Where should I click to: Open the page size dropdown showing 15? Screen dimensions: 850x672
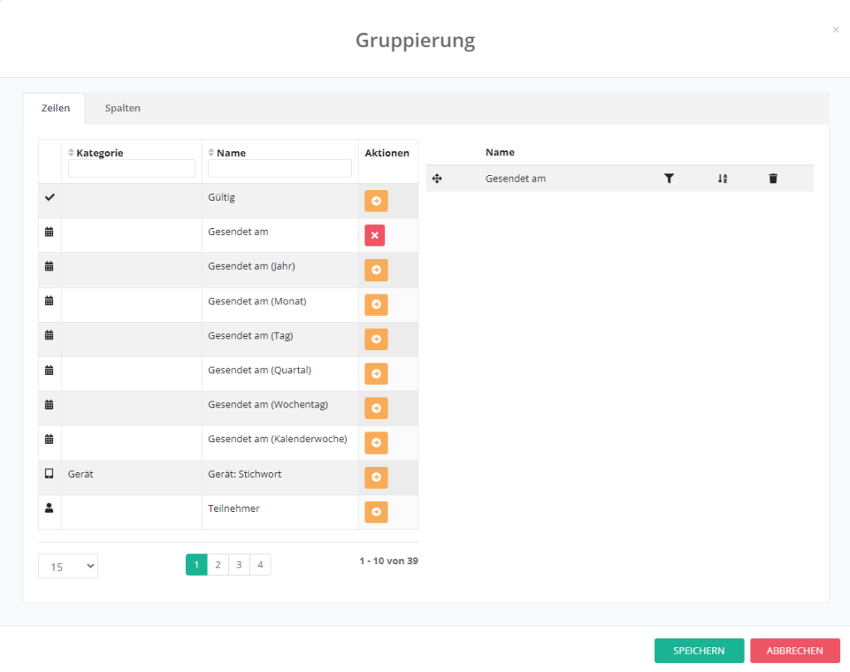[68, 566]
